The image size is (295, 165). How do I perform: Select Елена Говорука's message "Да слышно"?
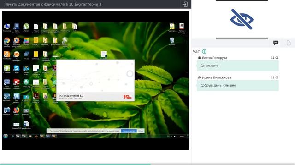(x=238, y=66)
